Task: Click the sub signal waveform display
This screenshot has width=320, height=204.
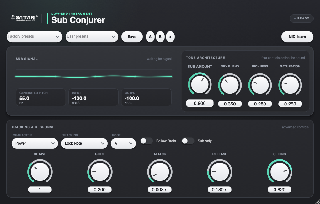Action: point(93,77)
